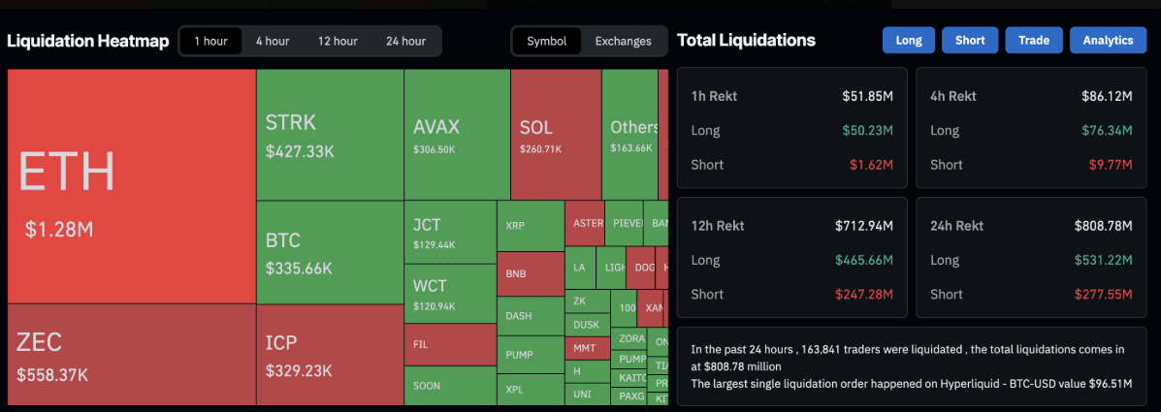
Task: Select the BTC liquidation tile
Action: 330,252
